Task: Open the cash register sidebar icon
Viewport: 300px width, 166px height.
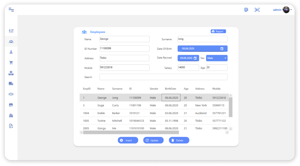Action: [x=11, y=115]
